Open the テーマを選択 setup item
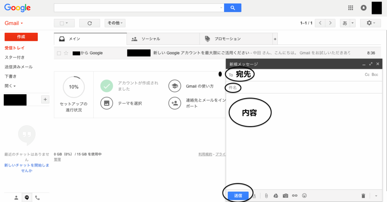 (121, 103)
